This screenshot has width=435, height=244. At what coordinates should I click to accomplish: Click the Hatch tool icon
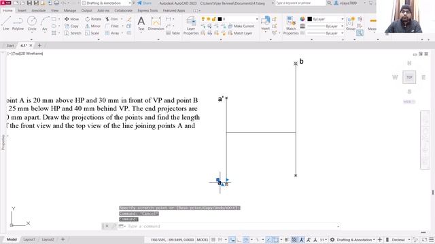pos(54,33)
